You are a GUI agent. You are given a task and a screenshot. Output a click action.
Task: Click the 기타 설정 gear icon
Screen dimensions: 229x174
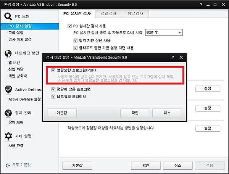tap(8, 136)
